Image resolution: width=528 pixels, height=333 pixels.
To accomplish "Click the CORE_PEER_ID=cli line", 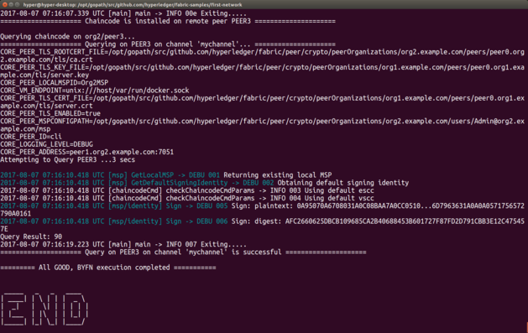I will pyautogui.click(x=31, y=136).
